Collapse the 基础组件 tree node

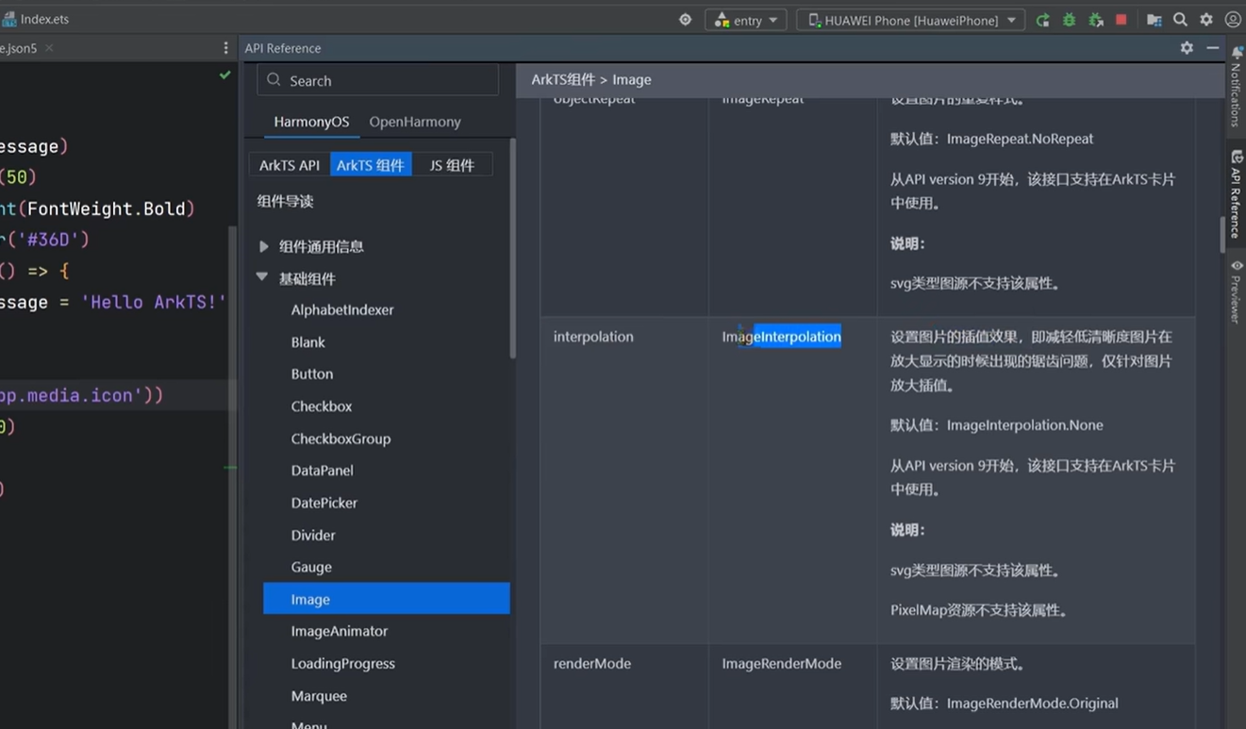point(262,278)
